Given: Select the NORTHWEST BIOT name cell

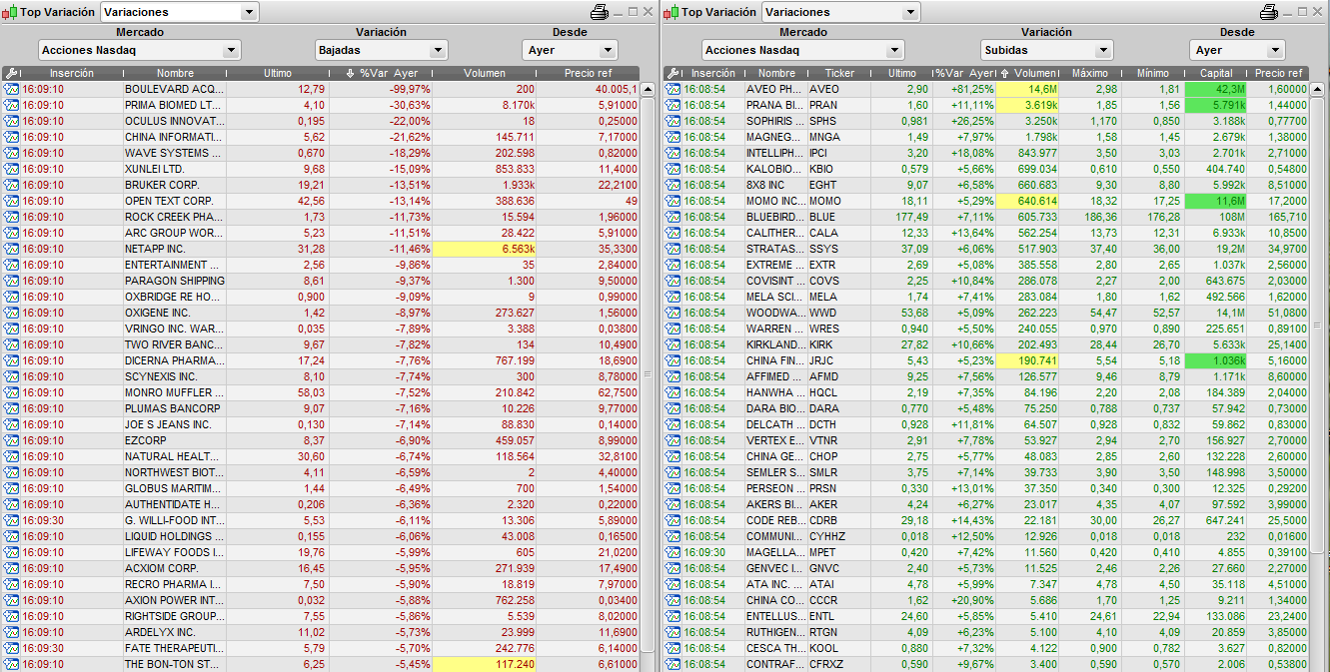Looking at the screenshot, I should (x=176, y=472).
